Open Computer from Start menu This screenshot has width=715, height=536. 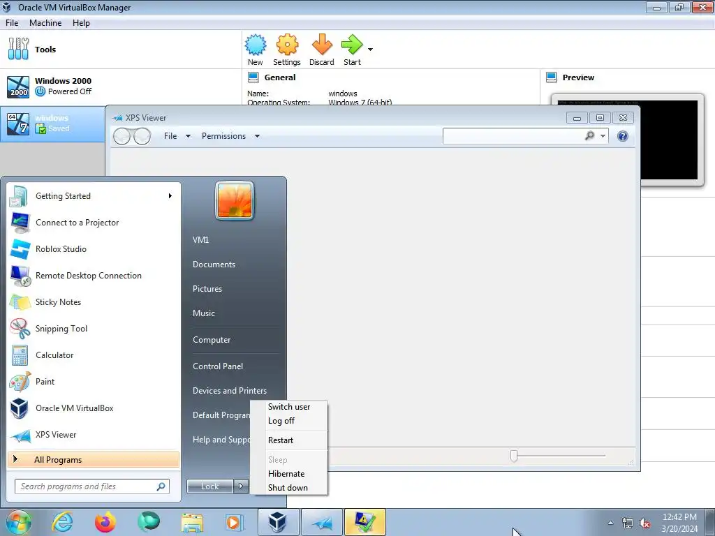[x=212, y=340]
